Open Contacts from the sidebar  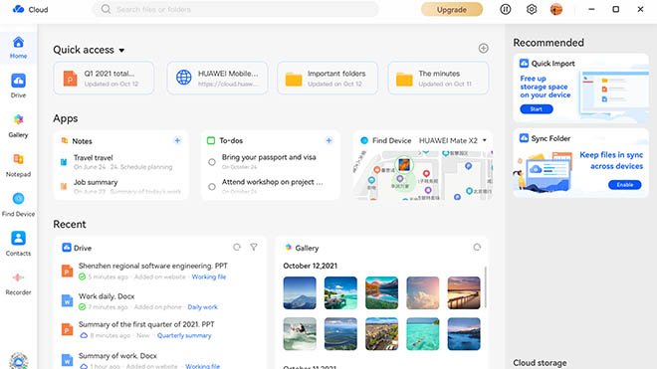[x=19, y=244]
